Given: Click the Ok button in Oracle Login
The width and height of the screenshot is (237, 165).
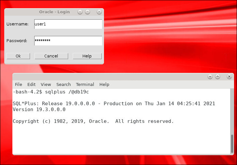Looking at the screenshot, I should coord(18,56).
